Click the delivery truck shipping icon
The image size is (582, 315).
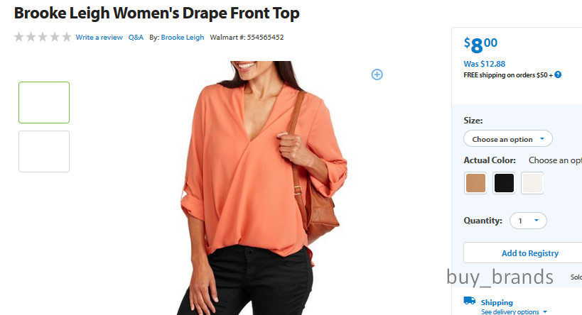[x=470, y=301]
